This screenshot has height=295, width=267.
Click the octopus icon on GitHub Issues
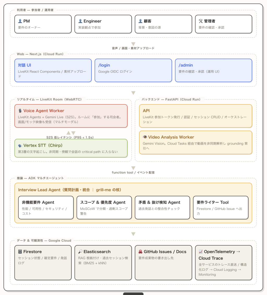pos(140,252)
